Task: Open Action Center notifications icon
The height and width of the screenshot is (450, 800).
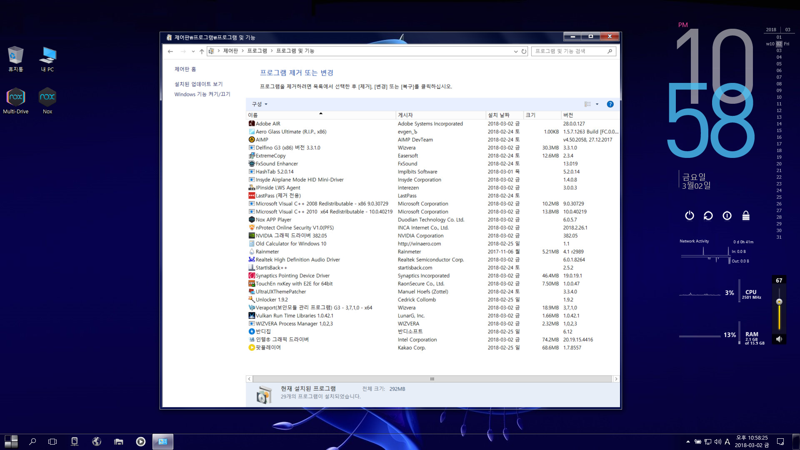Action: coord(780,442)
